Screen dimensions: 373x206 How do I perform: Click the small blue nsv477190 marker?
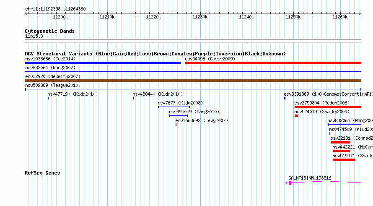tap(48, 98)
